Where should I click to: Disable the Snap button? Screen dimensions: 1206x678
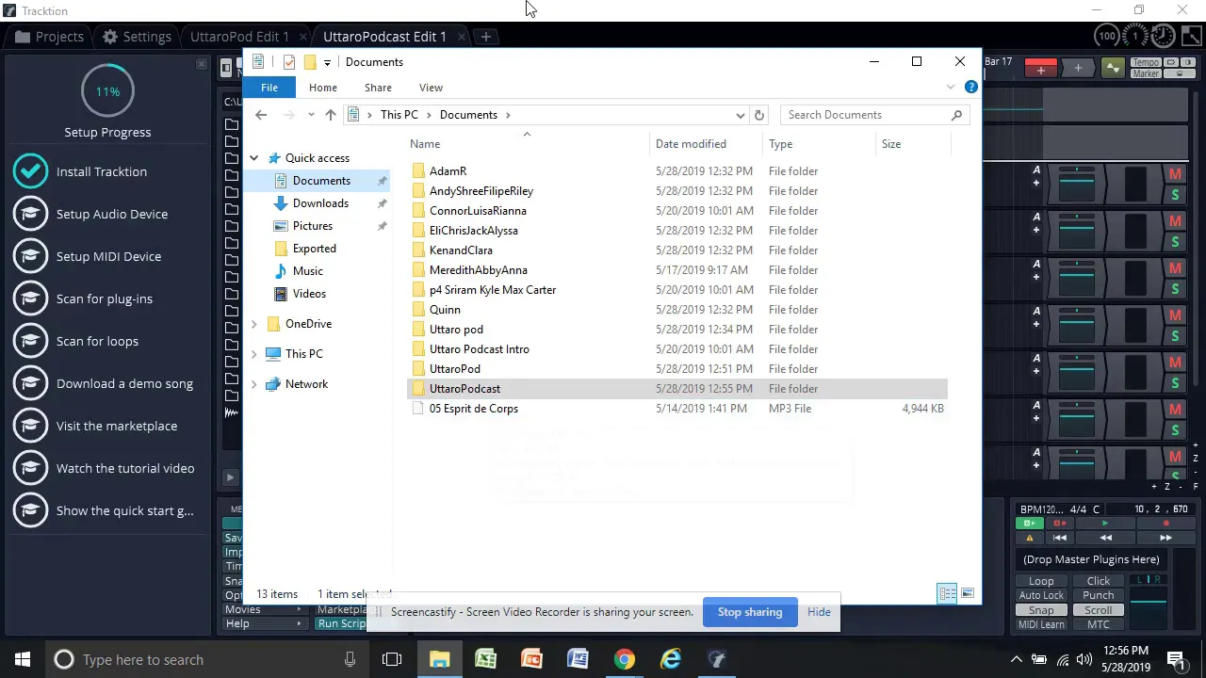coord(1041,610)
